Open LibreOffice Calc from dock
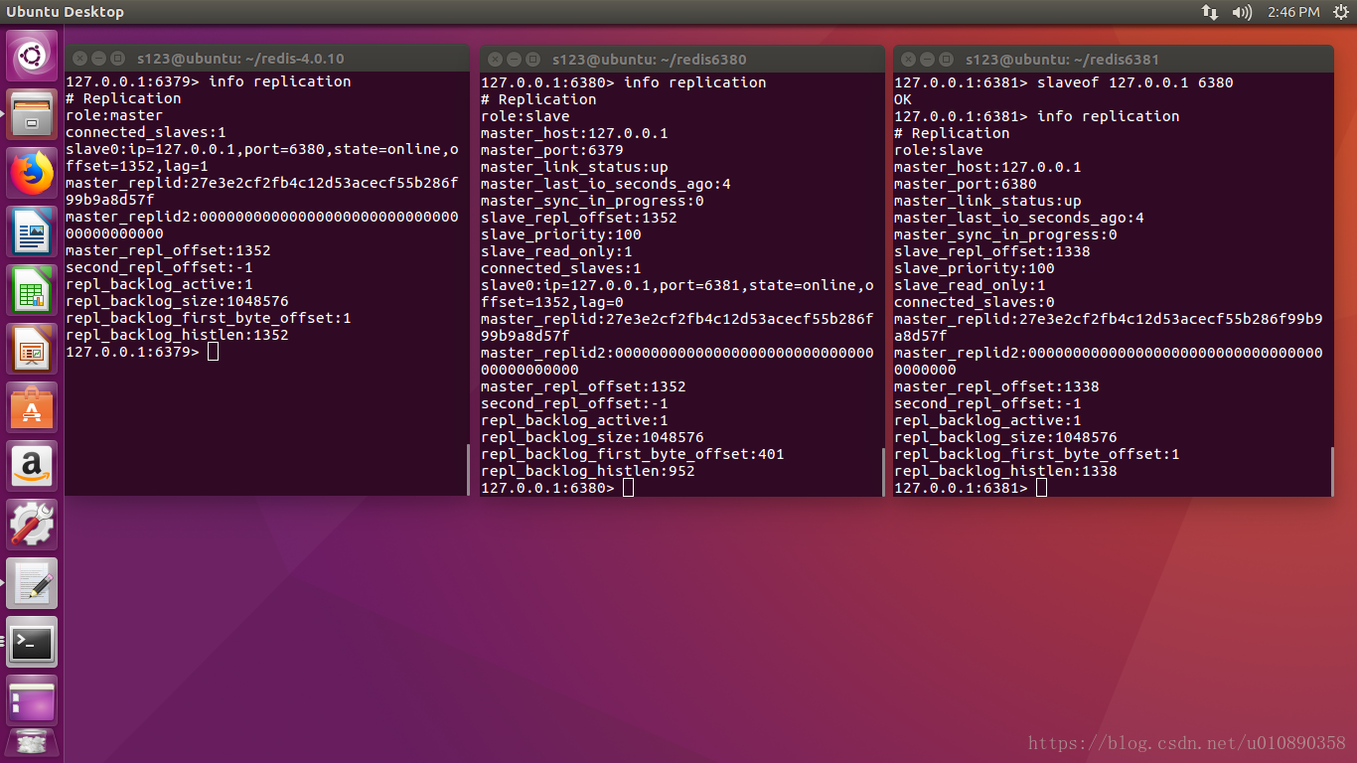 coord(32,290)
